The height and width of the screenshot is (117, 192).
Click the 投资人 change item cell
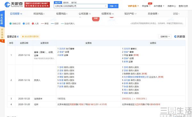click(x=37, y=80)
